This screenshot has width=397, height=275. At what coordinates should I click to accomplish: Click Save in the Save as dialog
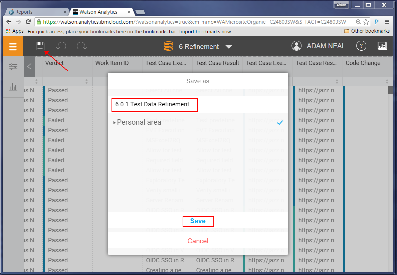pyautogui.click(x=198, y=221)
